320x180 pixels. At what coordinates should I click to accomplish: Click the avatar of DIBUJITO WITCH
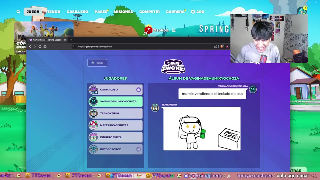coord(93,137)
